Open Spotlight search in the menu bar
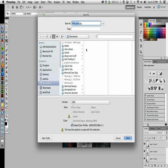Image resolution: width=168 pixels, height=168 pixels. pos(161,2)
